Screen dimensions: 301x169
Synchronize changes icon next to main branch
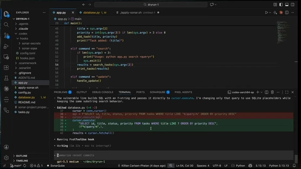pyautogui.click(x=24, y=166)
